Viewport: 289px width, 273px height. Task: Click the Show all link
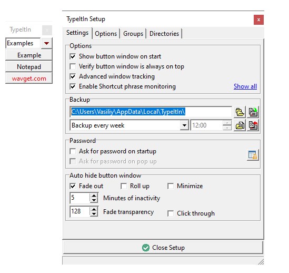(x=245, y=86)
